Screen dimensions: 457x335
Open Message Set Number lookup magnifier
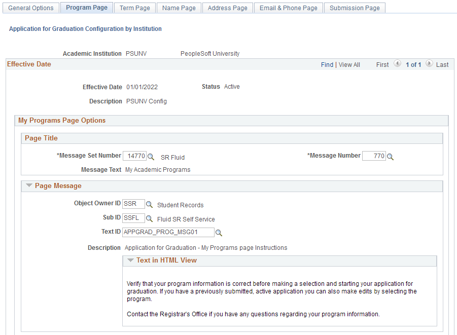coord(151,157)
